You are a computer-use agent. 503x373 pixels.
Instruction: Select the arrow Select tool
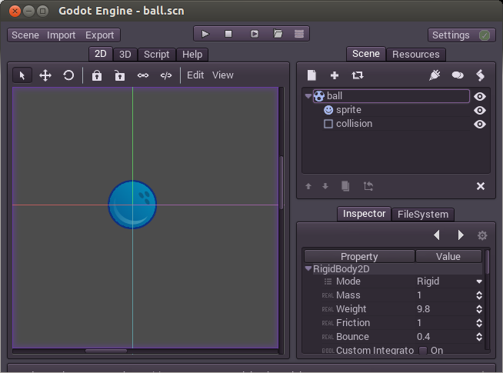coord(22,75)
